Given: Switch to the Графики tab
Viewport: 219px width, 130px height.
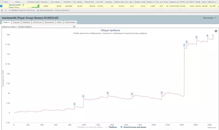Looking at the screenshot, I should point(7,22).
